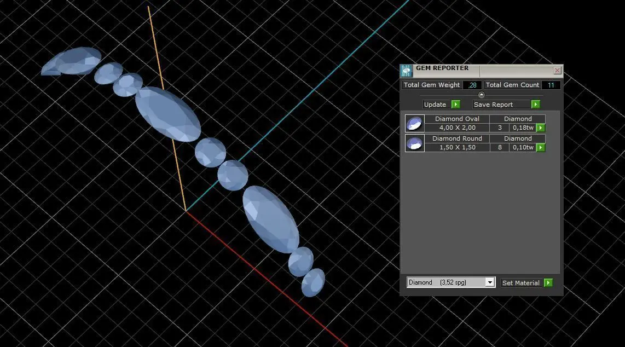Image resolution: width=625 pixels, height=347 pixels.
Task: Click the count '8' in the Round row
Action: [x=500, y=147]
